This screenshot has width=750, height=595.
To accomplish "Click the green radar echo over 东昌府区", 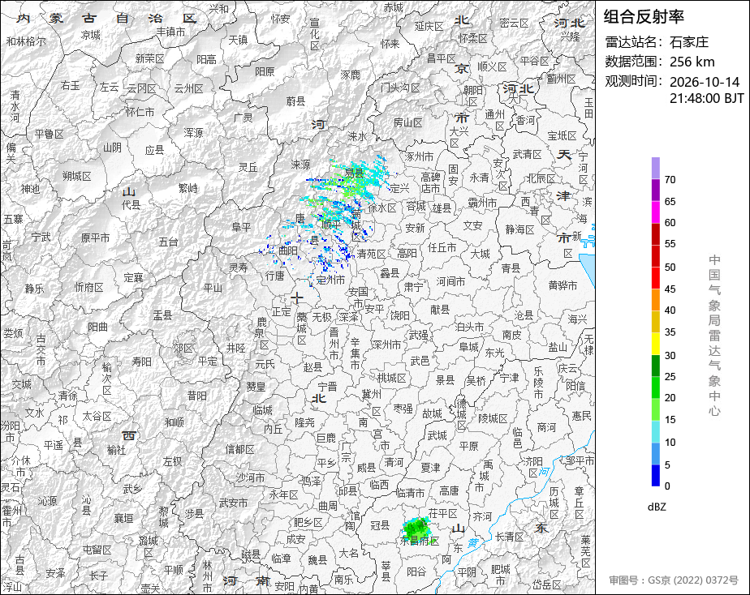I will (417, 529).
